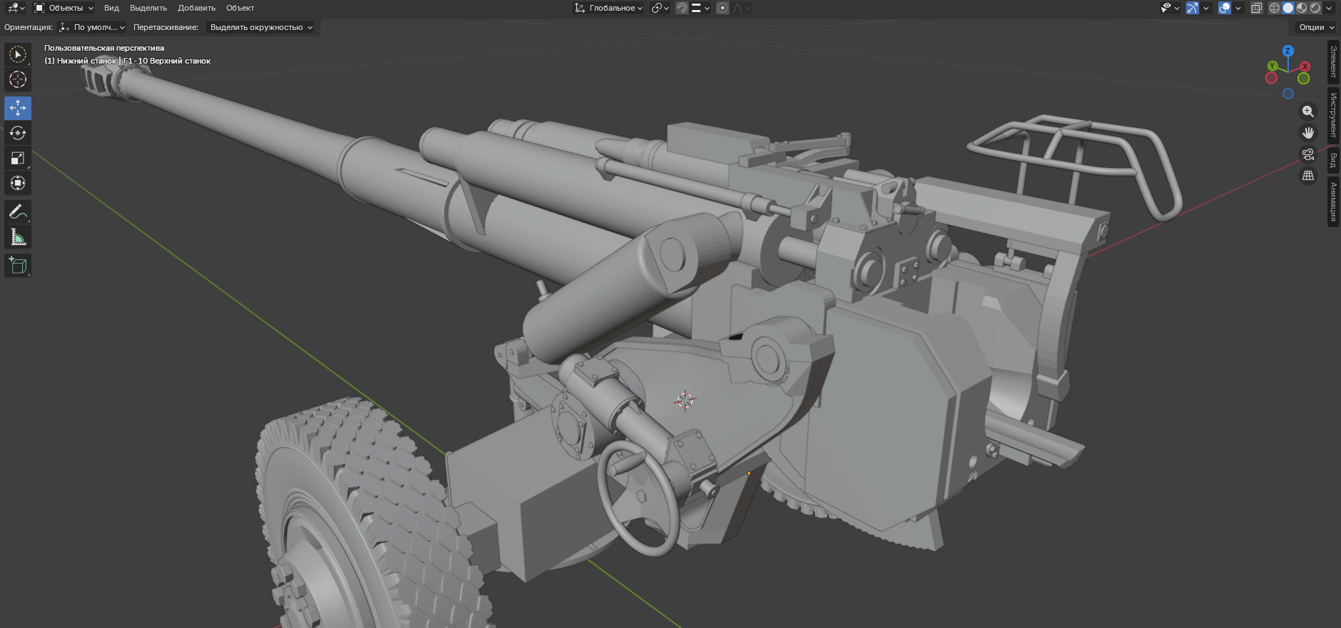Viewport: 1341px width, 628px height.
Task: Select the Scale tool
Action: click(x=18, y=158)
